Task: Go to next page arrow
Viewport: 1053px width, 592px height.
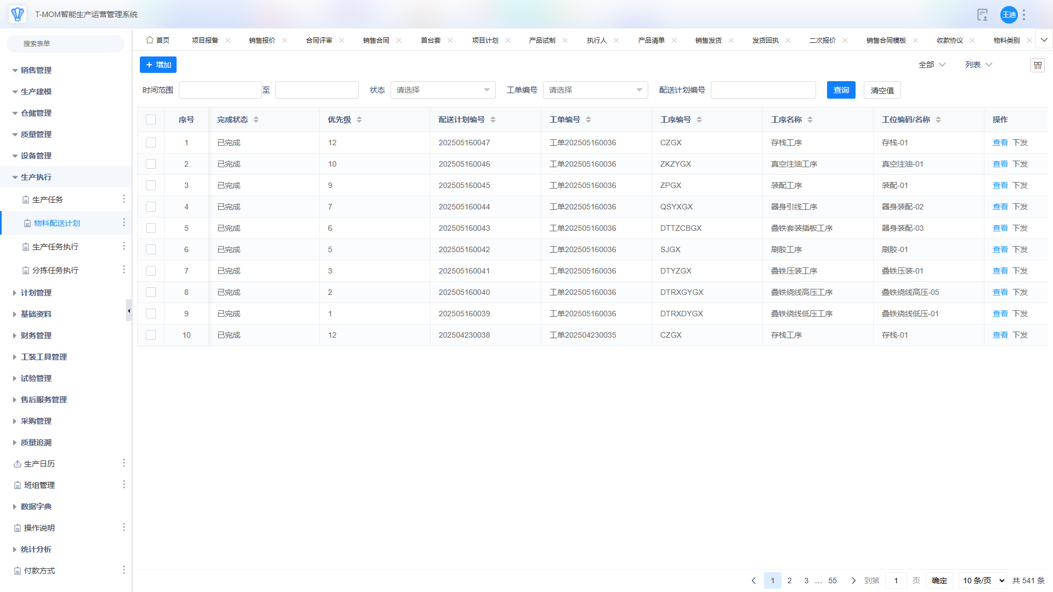Action: tap(853, 580)
